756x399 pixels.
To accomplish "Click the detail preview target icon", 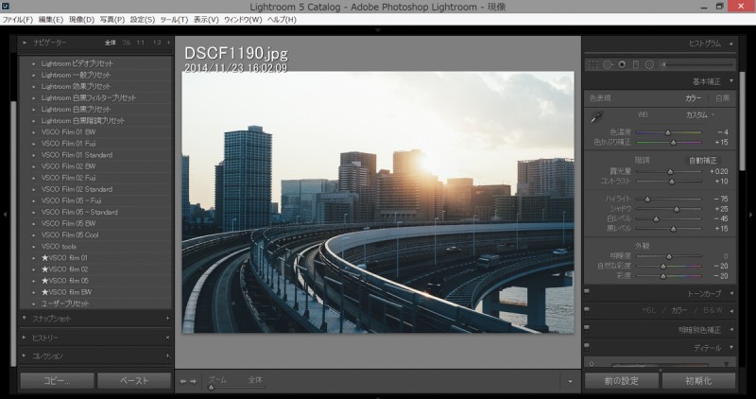I will 592,364.
